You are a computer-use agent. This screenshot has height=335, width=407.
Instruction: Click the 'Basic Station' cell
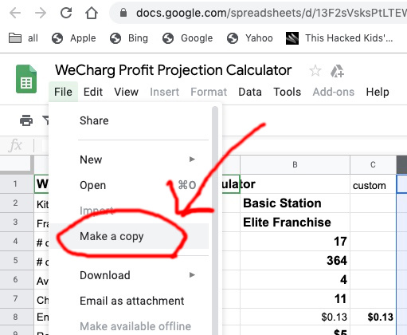click(295, 203)
